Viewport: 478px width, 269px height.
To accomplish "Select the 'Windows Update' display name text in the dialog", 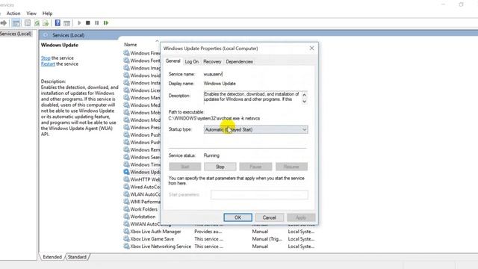I will pyautogui.click(x=220, y=84).
